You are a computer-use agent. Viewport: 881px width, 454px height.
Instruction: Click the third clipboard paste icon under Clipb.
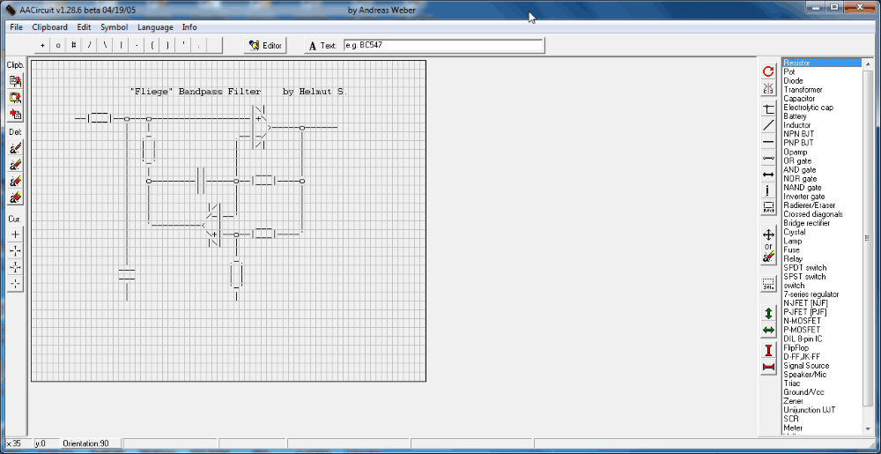click(x=16, y=115)
